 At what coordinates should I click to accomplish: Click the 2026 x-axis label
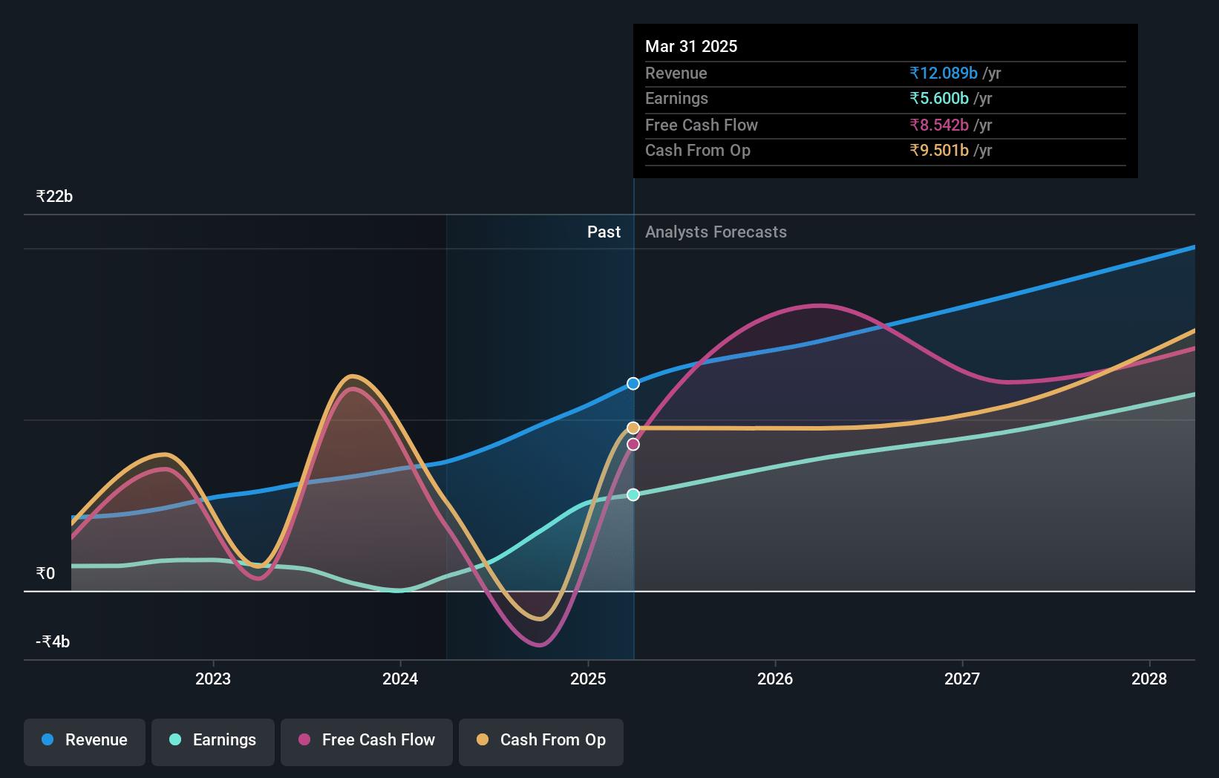coord(775,679)
